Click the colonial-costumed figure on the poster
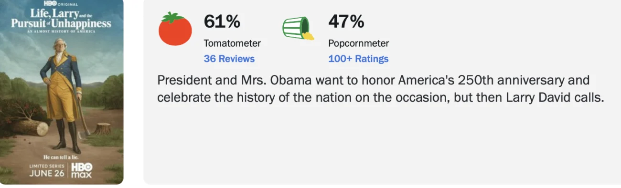621x188 pixels. 61,95
